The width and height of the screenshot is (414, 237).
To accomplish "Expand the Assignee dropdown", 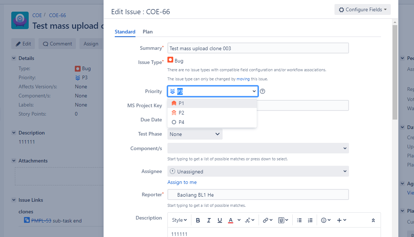I will pos(258,171).
